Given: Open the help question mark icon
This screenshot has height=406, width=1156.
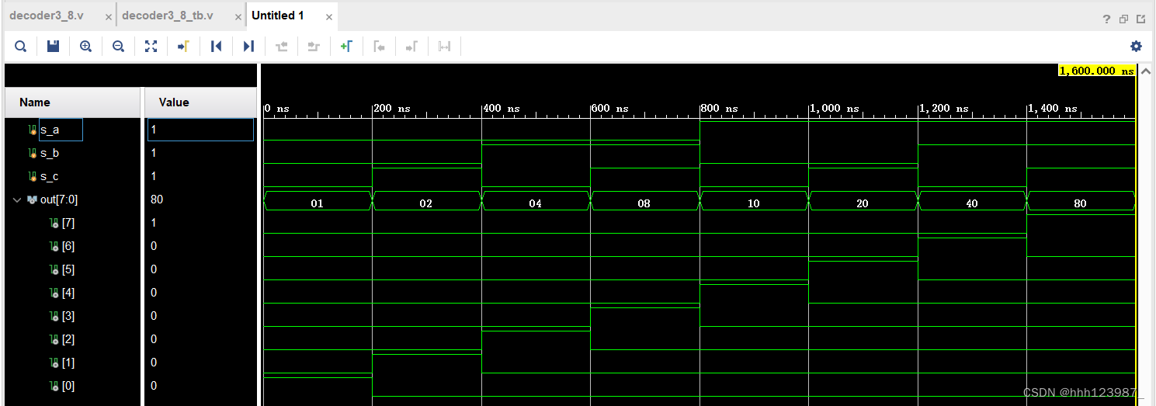Looking at the screenshot, I should (x=1107, y=19).
